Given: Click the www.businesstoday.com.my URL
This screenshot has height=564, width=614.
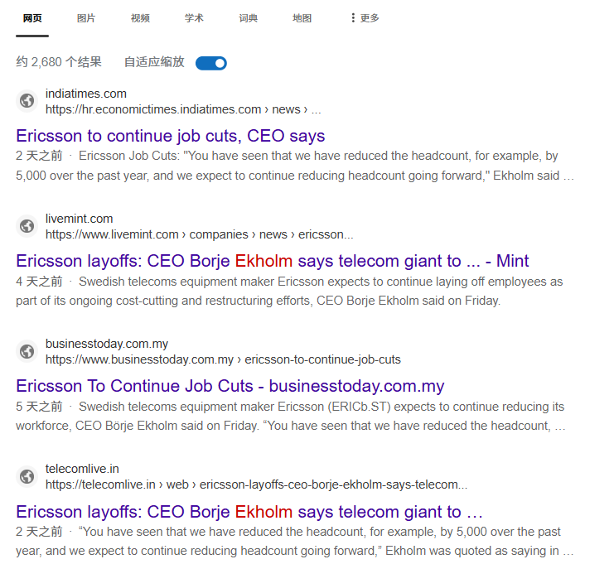Looking at the screenshot, I should [x=223, y=359].
